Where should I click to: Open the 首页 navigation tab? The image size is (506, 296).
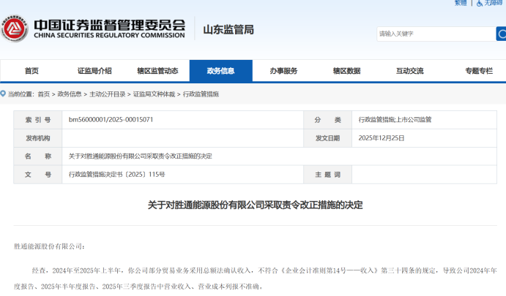click(x=31, y=71)
